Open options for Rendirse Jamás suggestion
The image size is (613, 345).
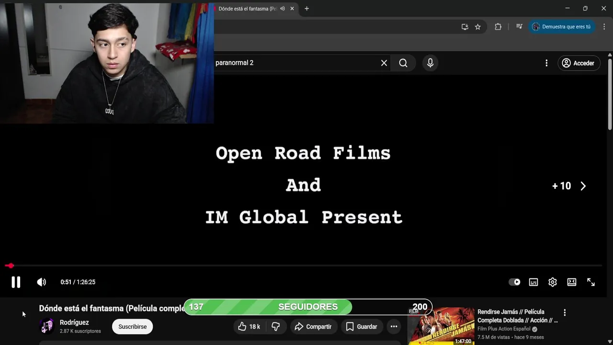click(x=565, y=312)
